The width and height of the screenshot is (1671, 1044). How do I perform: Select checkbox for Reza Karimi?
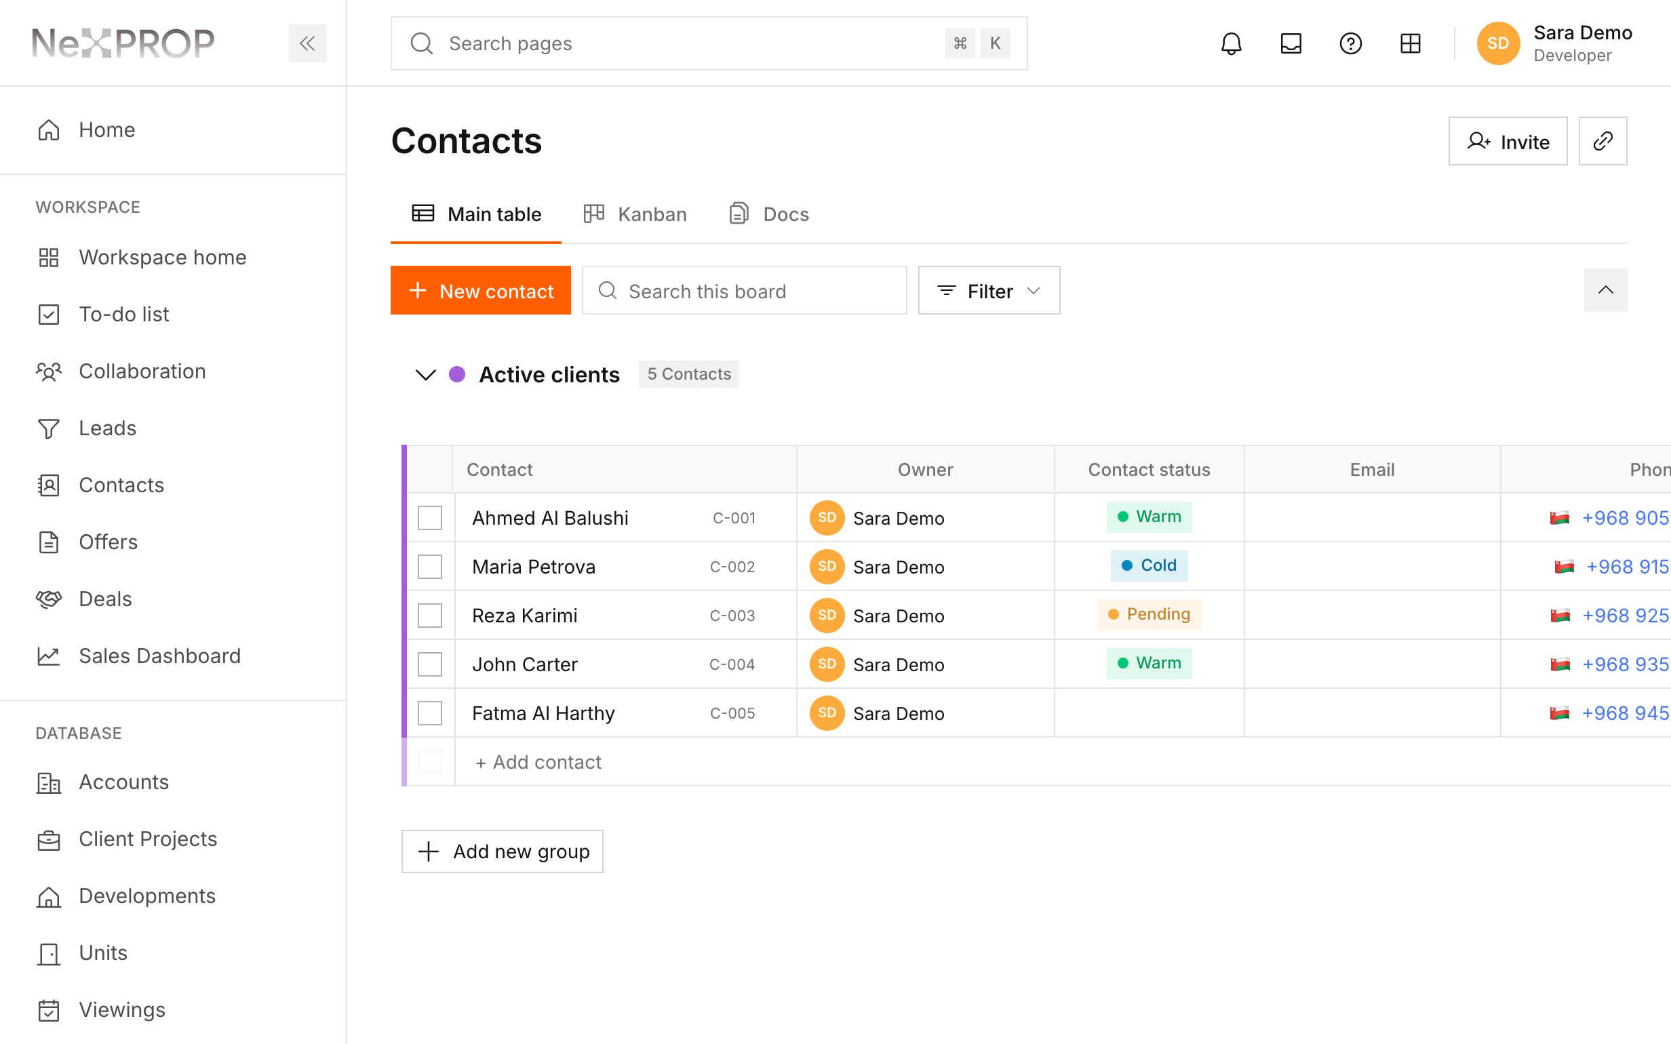(x=429, y=616)
